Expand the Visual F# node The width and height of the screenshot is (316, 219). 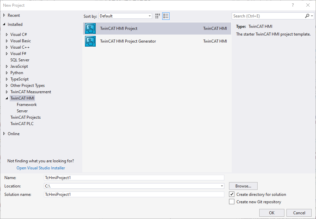[x=7, y=54]
